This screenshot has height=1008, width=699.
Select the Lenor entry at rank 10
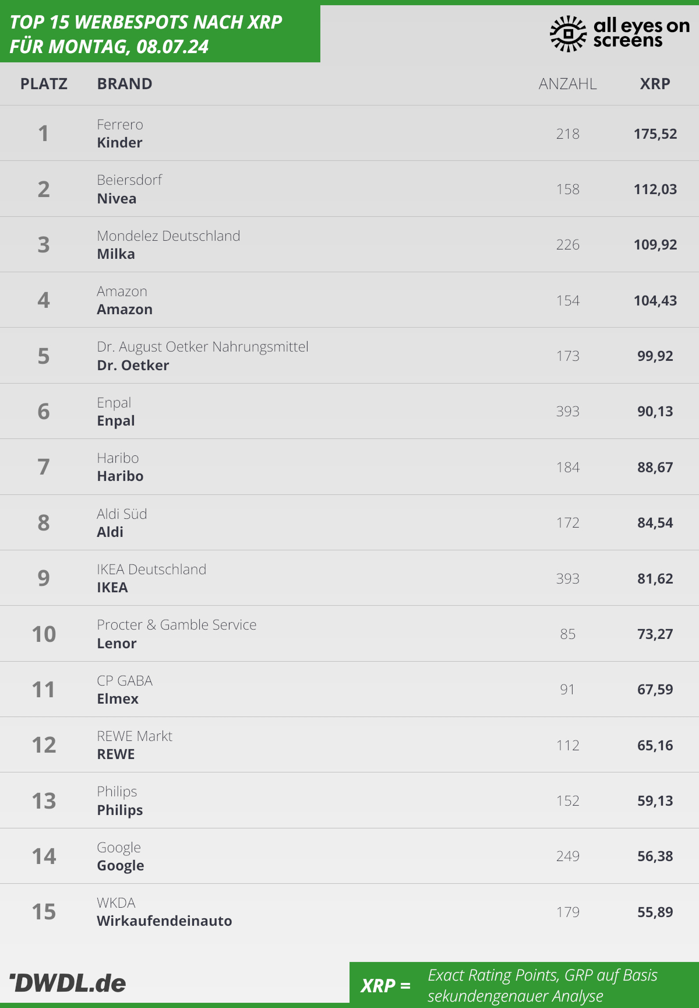coord(116,643)
